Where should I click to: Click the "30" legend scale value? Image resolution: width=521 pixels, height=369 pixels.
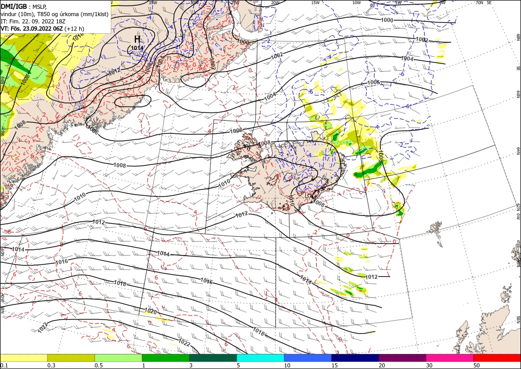(x=429, y=365)
